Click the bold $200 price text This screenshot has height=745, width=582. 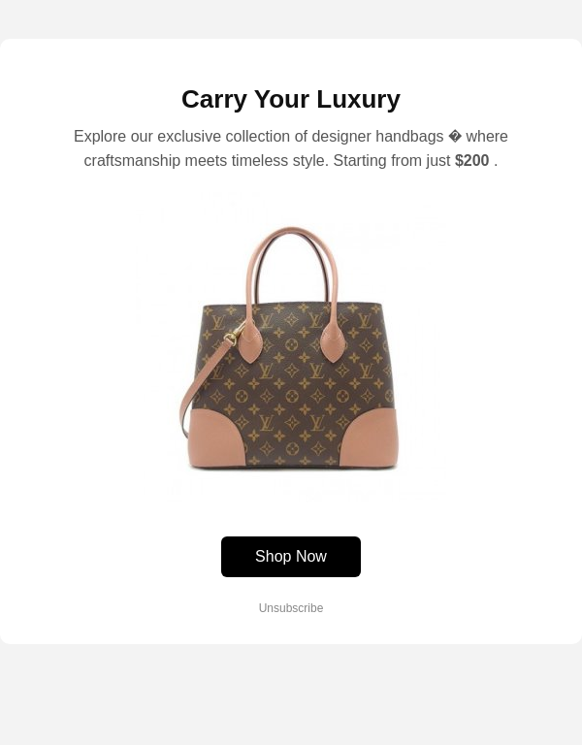point(471,161)
